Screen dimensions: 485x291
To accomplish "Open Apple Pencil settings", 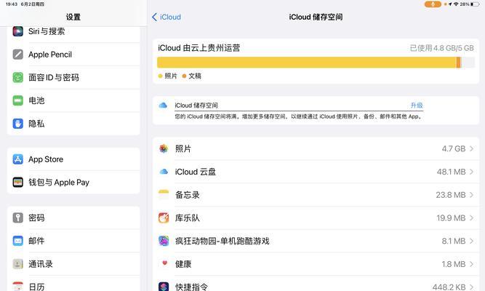I will 73,55.
